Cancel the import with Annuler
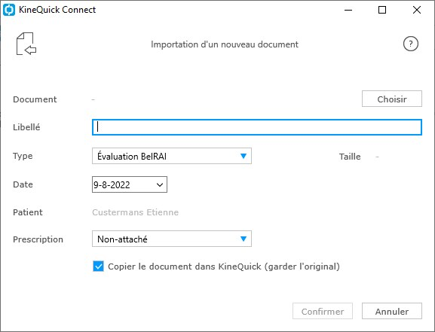Viewport: 435px width, 332px height. [x=392, y=311]
